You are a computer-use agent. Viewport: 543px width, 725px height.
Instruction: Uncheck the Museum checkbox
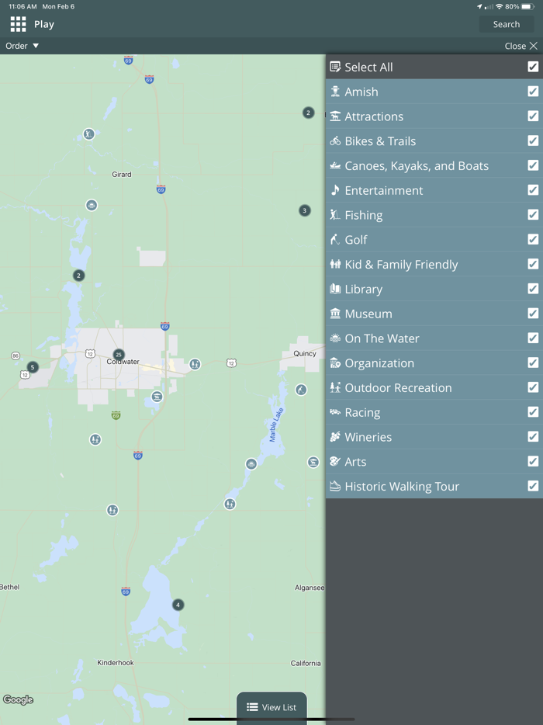pos(533,313)
